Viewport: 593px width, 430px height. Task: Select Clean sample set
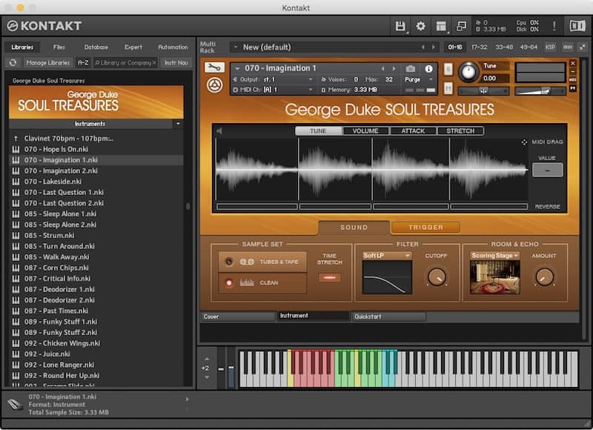[x=262, y=282]
